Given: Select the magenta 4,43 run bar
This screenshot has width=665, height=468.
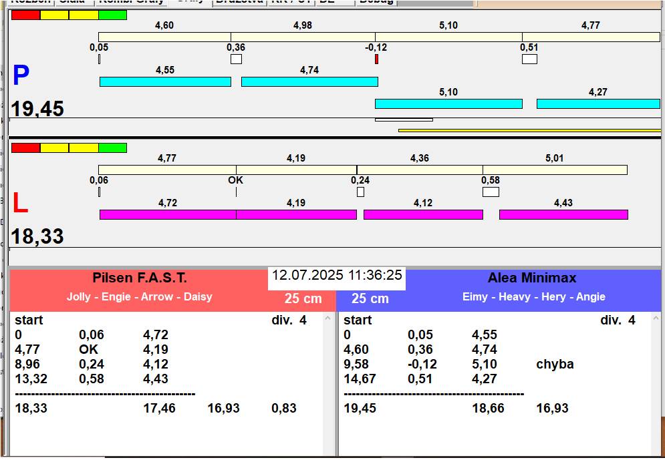Looking at the screenshot, I should pos(563,215).
